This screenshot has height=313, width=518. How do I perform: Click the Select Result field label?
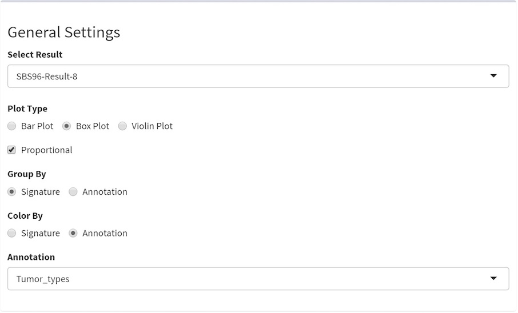[x=35, y=55]
